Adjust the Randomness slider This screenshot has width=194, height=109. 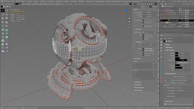pyautogui.click(x=182, y=60)
